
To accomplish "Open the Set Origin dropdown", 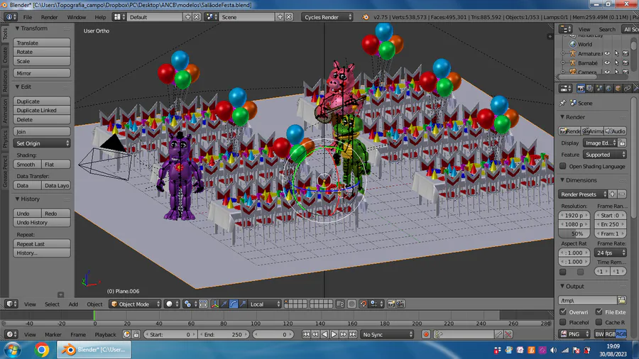I will pyautogui.click(x=42, y=143).
